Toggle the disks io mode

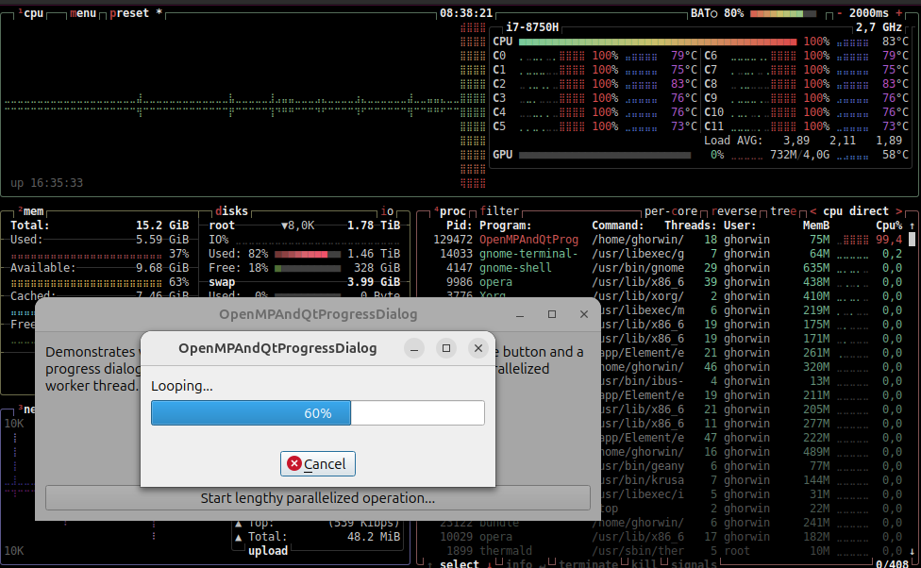pyautogui.click(x=388, y=211)
